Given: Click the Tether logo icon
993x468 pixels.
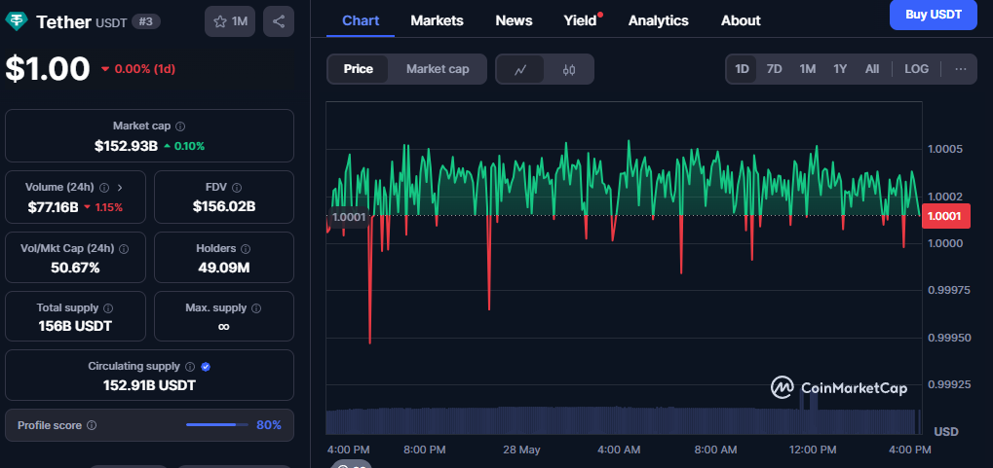Looking at the screenshot, I should pos(17,21).
